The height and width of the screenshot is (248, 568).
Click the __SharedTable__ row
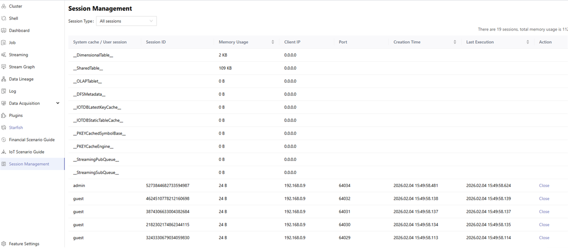click(x=88, y=68)
